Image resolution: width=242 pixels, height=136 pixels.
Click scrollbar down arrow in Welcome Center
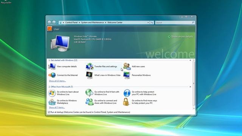(x=194, y=108)
